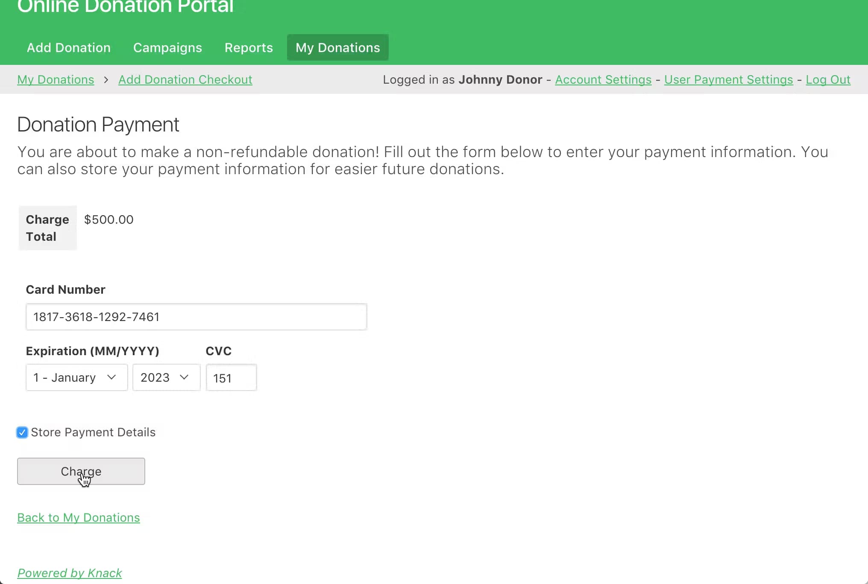The height and width of the screenshot is (584, 868).
Task: Click the CVC input field
Action: 231,378
